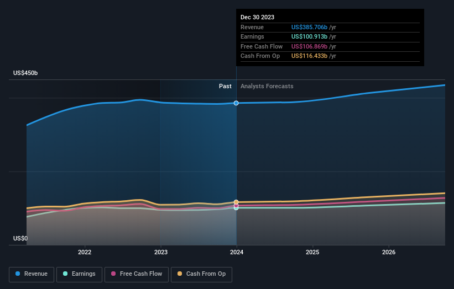Select the orange Cash From Op data point
This screenshot has width=454, height=289.
(x=236, y=202)
